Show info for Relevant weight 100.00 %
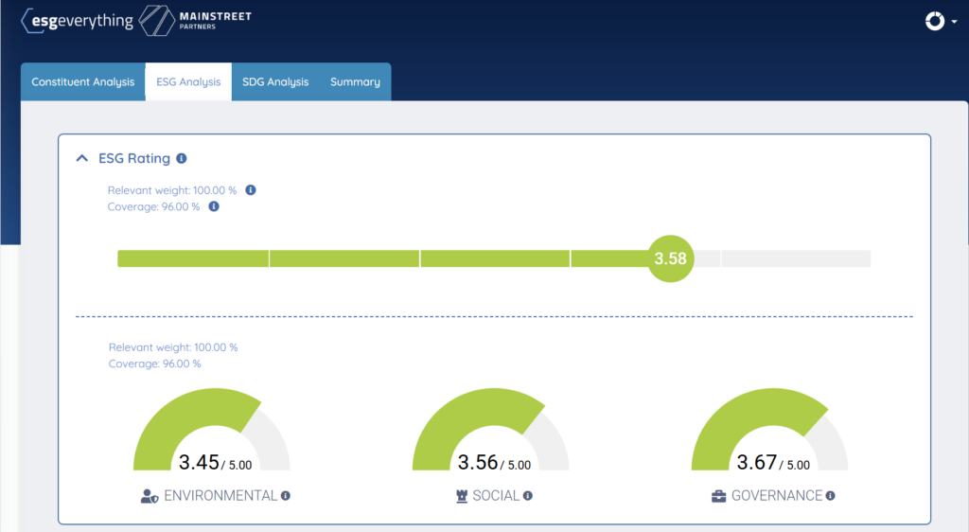 [251, 190]
